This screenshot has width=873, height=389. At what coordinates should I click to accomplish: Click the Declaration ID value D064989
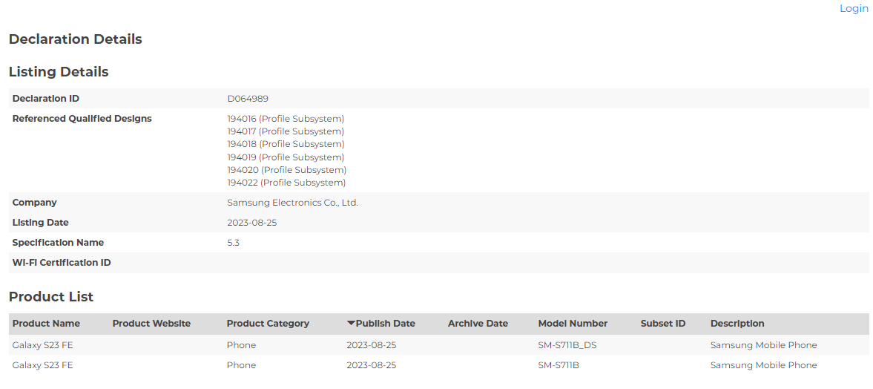tap(248, 99)
